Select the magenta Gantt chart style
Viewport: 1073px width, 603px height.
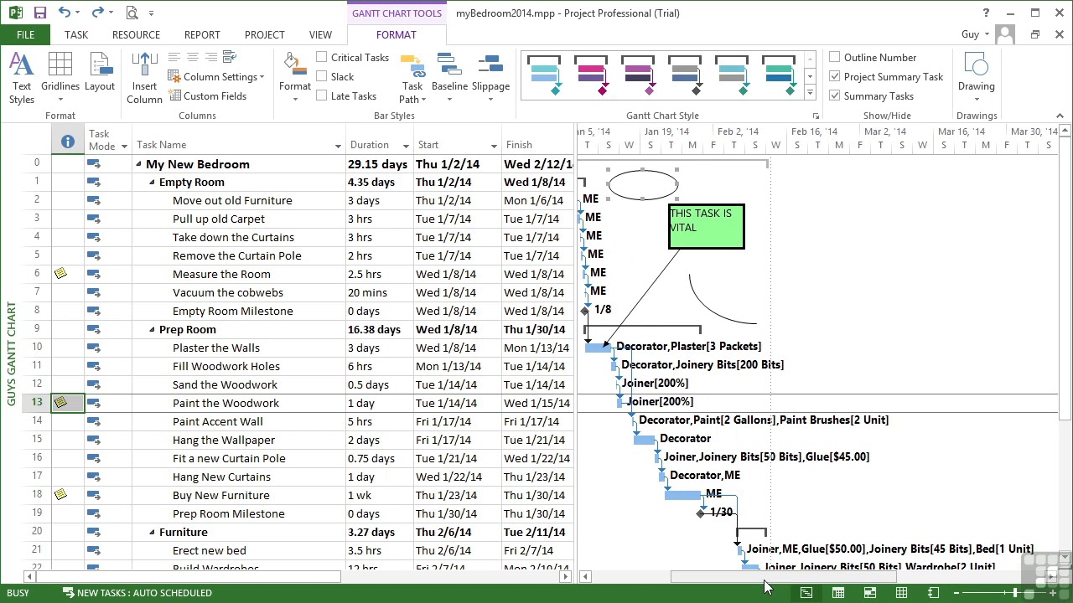[x=592, y=76]
